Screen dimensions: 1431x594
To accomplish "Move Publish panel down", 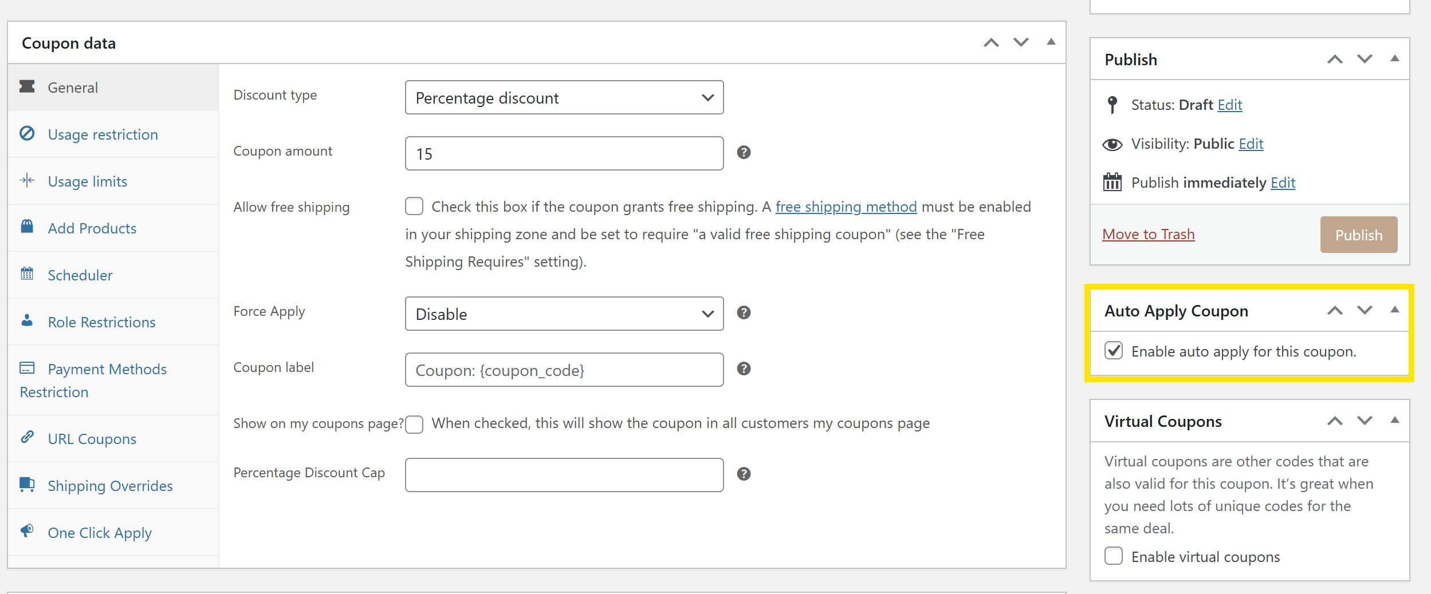I will click(1365, 59).
